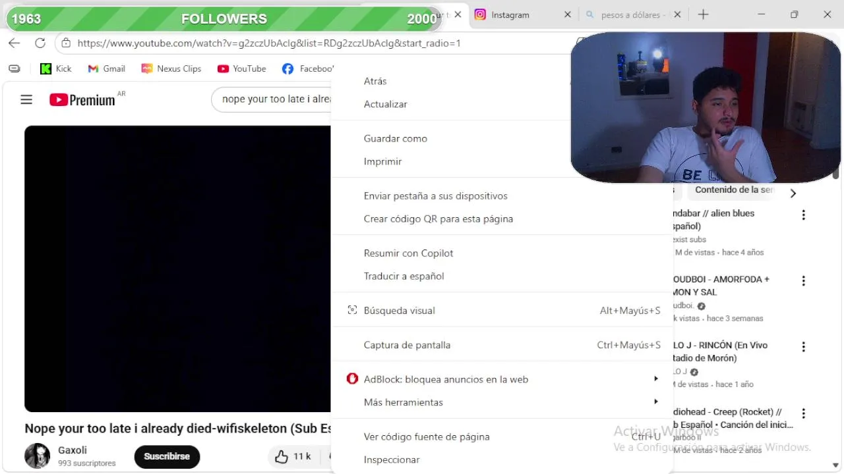
Task: Select Búsqueda visual menu entry
Action: coord(502,310)
